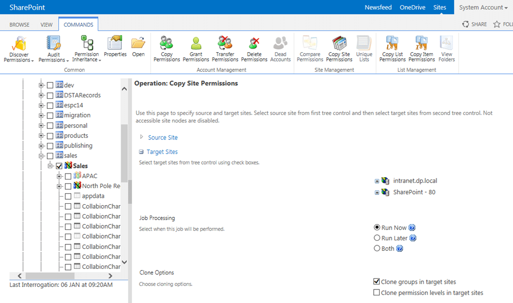Click the tree scroll right arrow
The image size is (513, 303).
tap(110, 276)
